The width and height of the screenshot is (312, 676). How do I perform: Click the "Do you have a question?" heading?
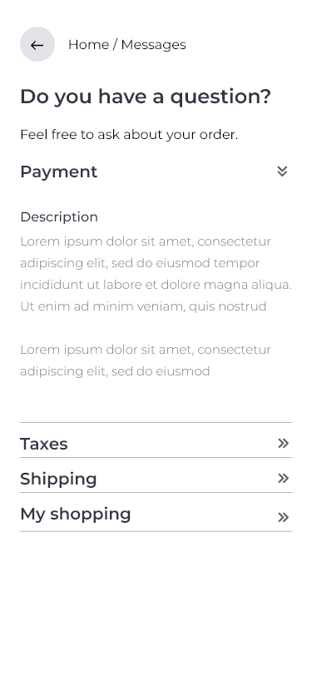click(x=146, y=96)
